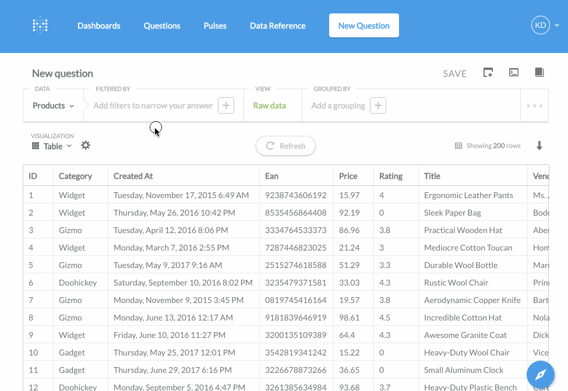568x391 pixels.
Task: Click the download results arrow icon
Action: click(539, 146)
